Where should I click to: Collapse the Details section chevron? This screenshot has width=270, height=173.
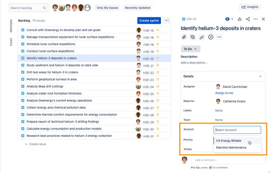(260, 76)
